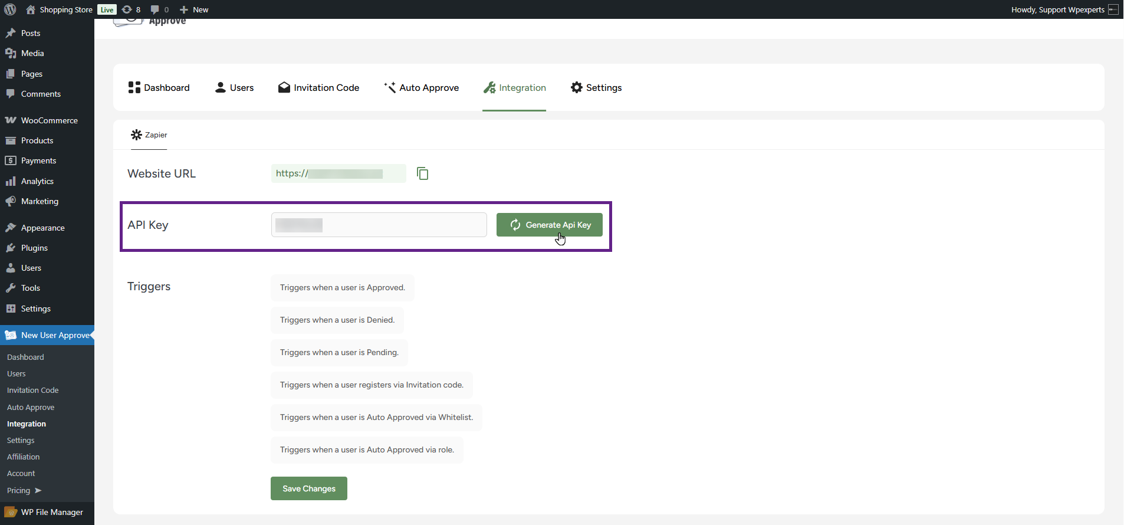Screen dimensions: 1124x525
Task: Open the New dropdown in the admin bar
Action: point(194,9)
